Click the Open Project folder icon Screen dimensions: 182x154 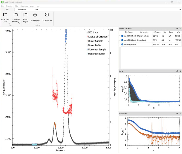tap(25, 15)
